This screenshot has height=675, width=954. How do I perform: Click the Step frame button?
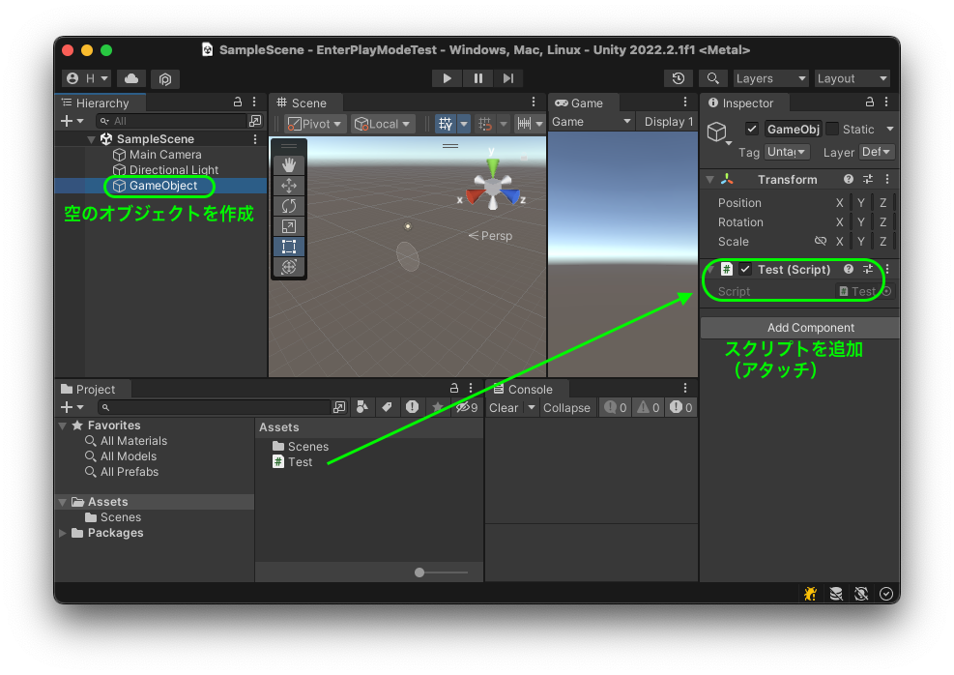[x=508, y=78]
